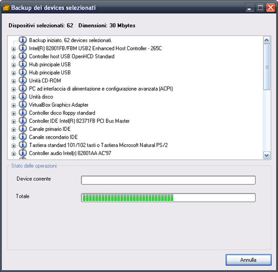Click info icon of Controller IDE Intel 82371FB

23,121
